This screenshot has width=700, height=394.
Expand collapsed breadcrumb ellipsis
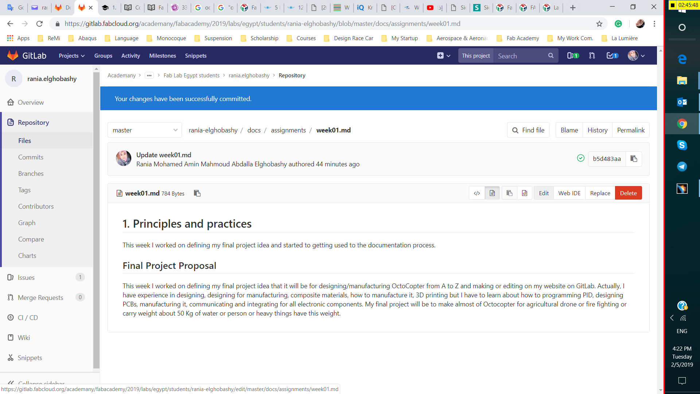149,76
